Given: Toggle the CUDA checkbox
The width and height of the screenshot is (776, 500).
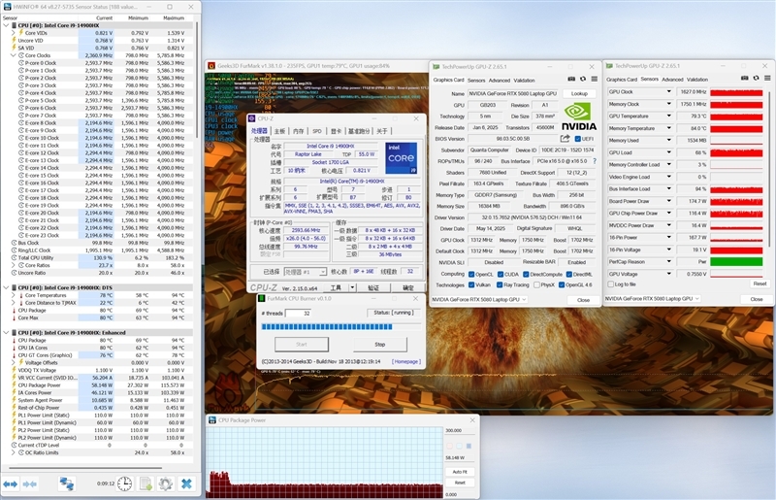Looking at the screenshot, I should point(501,274).
